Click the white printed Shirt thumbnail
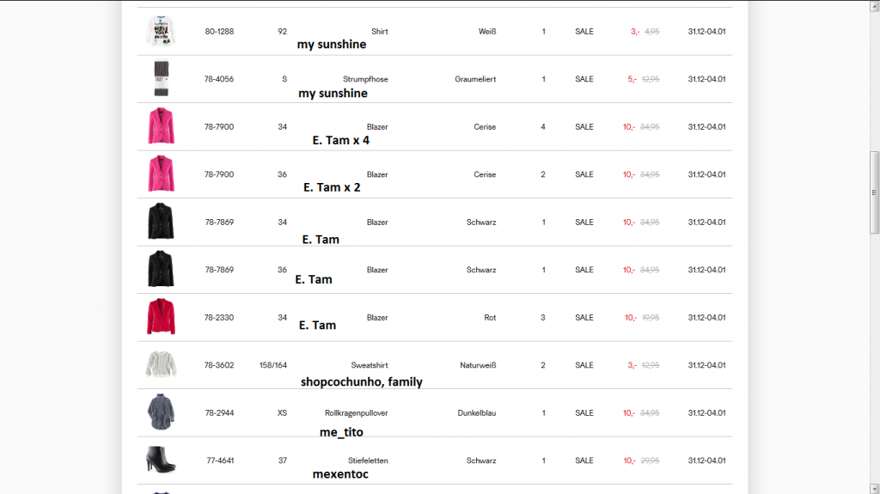880x494 pixels. coord(161,32)
